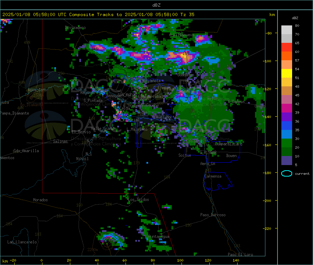The image size is (313, 265).
Task: Click the 'G_Campos' place label
Action: point(236,102)
